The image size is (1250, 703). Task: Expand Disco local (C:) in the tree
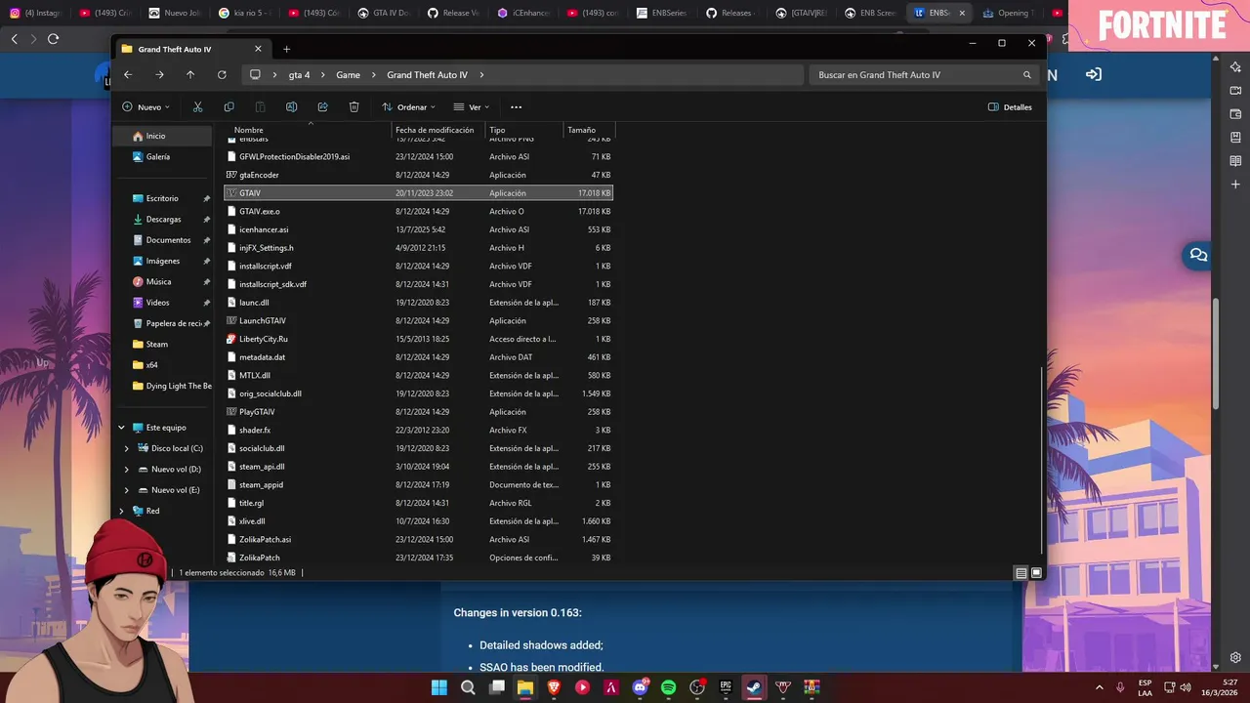126,448
